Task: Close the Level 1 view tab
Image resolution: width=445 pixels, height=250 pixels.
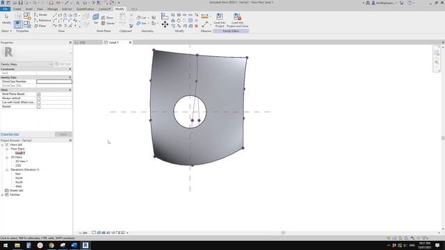Action: click(130, 42)
